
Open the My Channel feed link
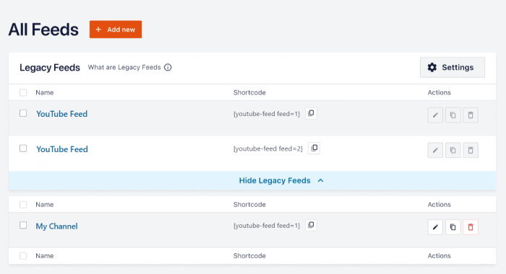click(x=57, y=226)
